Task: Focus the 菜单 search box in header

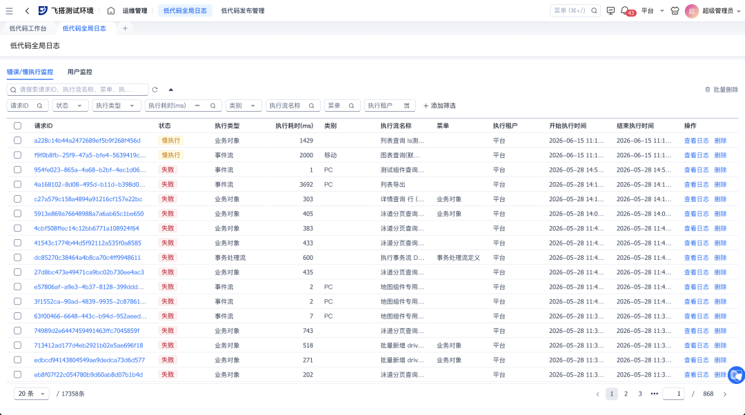Action: 575,10
